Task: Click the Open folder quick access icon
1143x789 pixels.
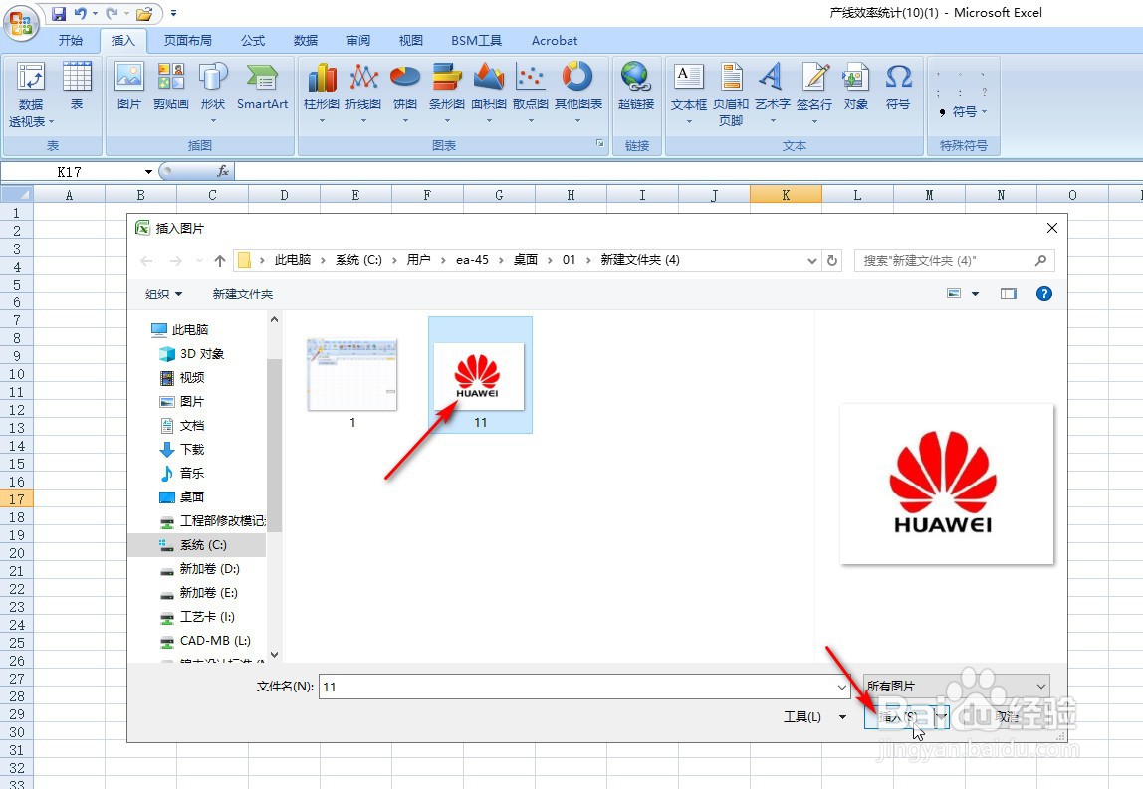Action: pyautogui.click(x=144, y=13)
